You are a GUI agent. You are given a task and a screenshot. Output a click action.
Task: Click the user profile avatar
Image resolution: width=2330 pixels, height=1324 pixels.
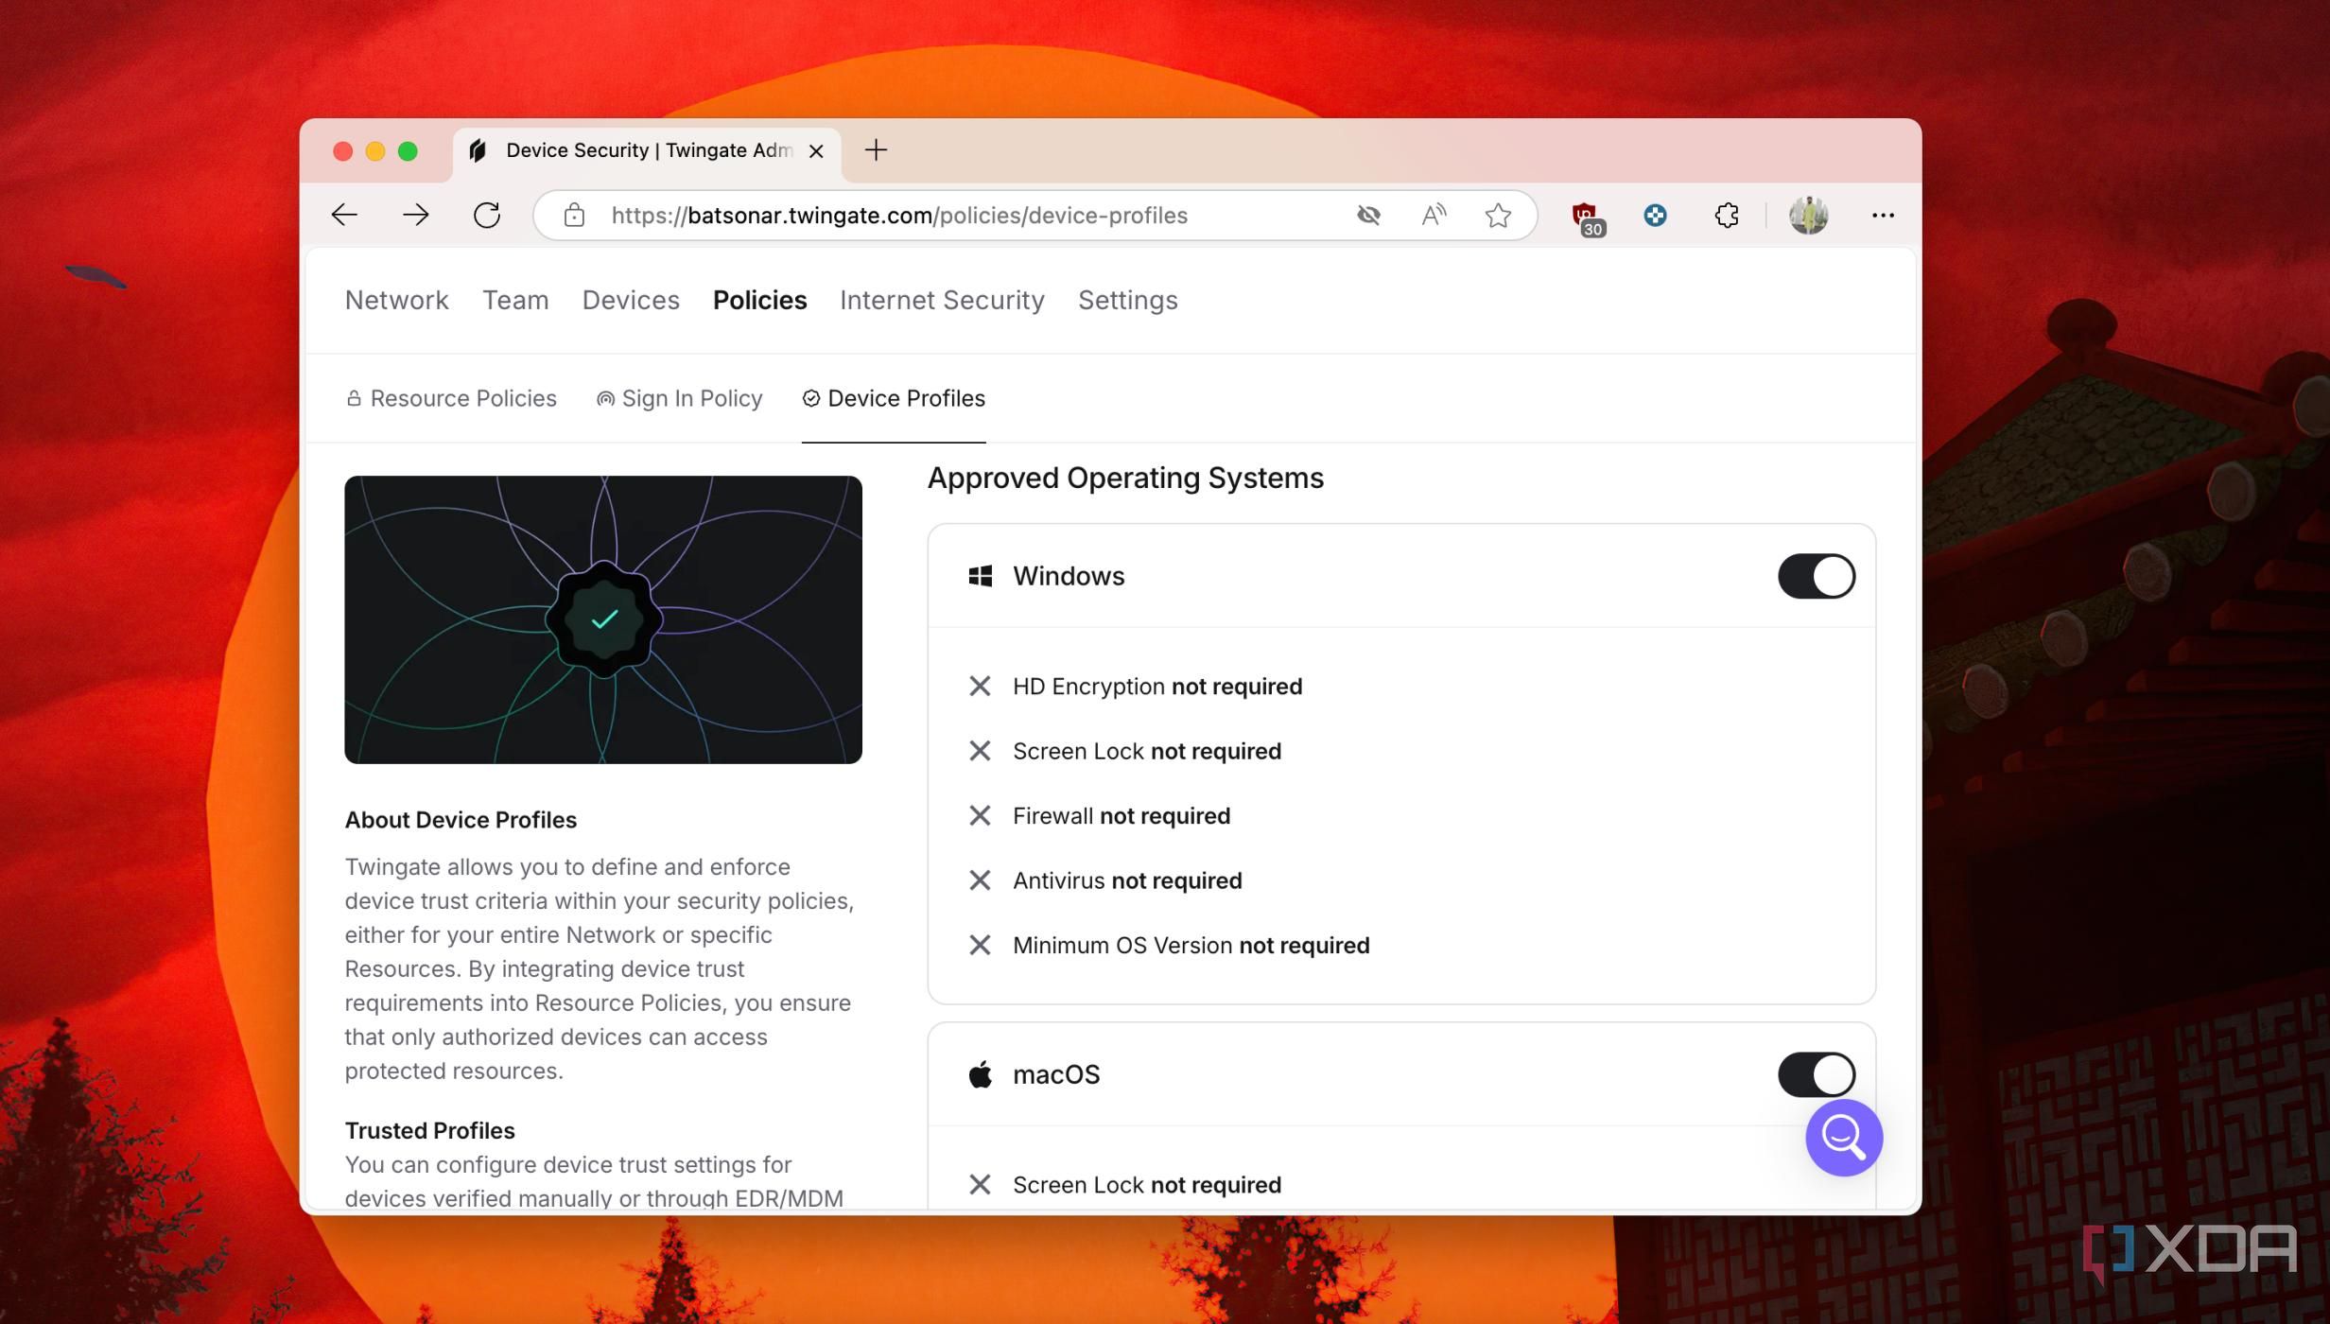pyautogui.click(x=1808, y=215)
